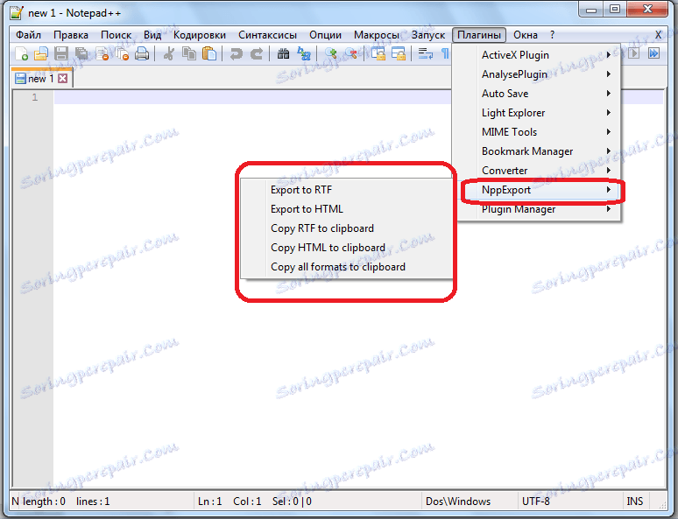This screenshot has width=678, height=519.
Task: Click the Ln : 1 status bar text
Action: coord(209,501)
